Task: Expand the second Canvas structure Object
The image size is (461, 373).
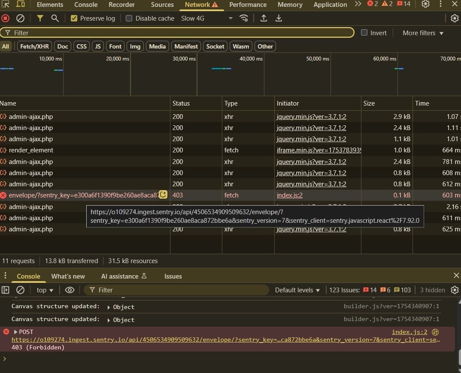Action: pos(109,320)
